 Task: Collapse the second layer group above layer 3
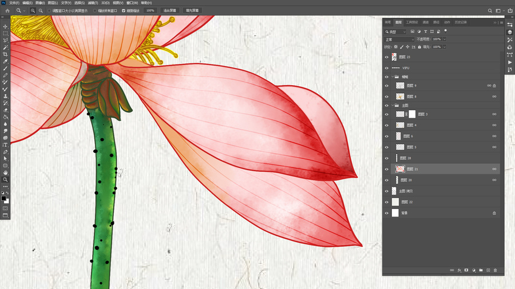[x=393, y=105]
